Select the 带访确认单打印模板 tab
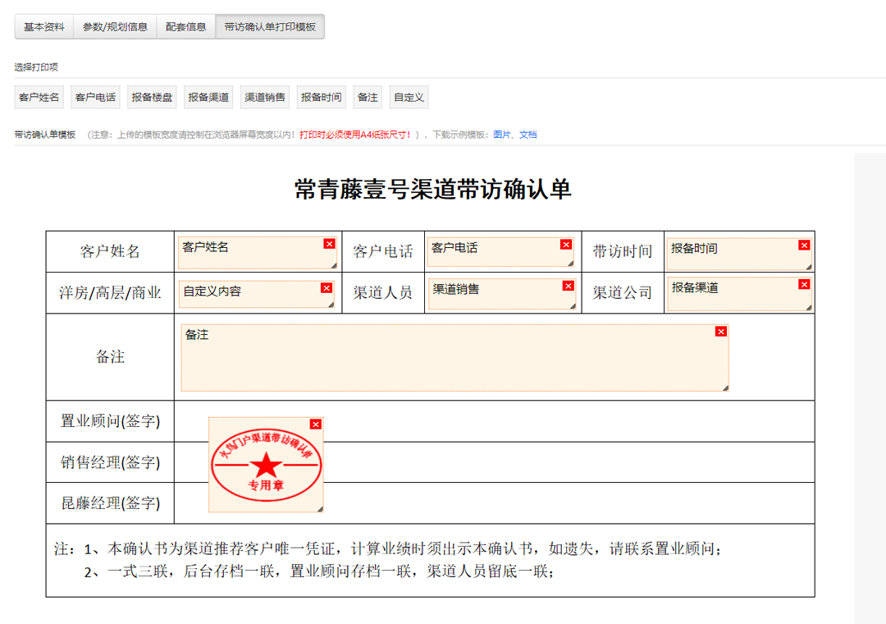The width and height of the screenshot is (886, 624). pos(270,26)
